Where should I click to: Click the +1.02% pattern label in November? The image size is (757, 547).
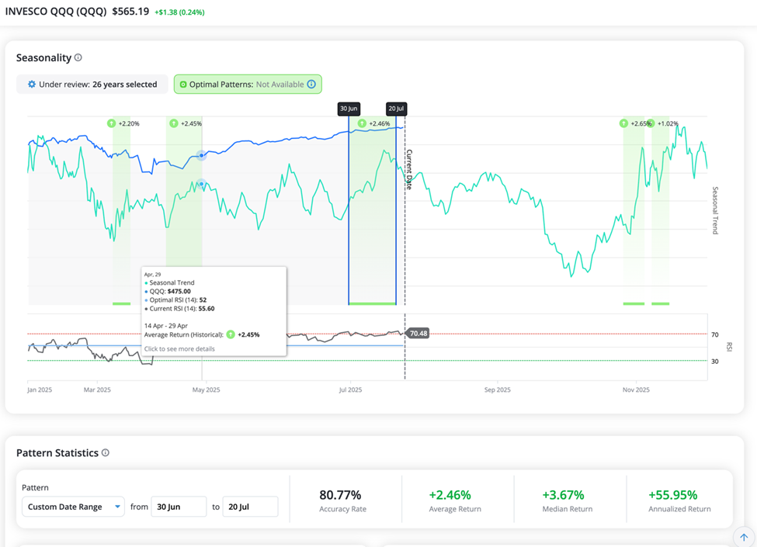click(668, 123)
